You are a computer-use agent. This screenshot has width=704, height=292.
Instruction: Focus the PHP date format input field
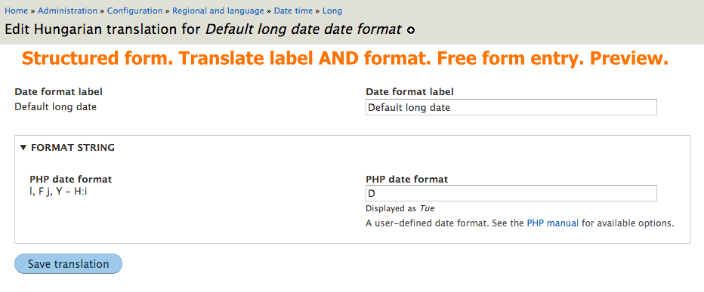point(511,193)
